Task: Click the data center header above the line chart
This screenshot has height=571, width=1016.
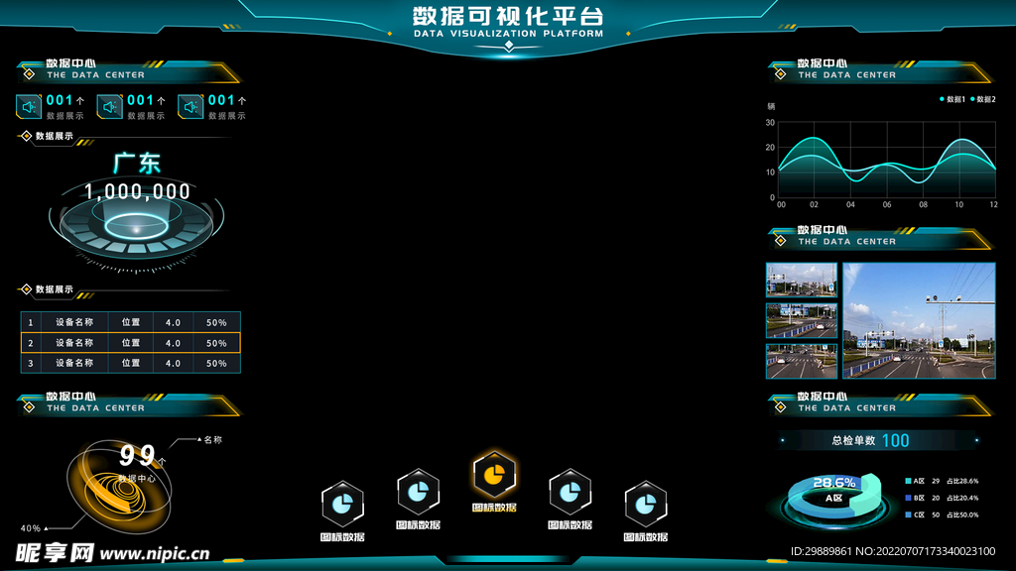Action: coord(880,70)
